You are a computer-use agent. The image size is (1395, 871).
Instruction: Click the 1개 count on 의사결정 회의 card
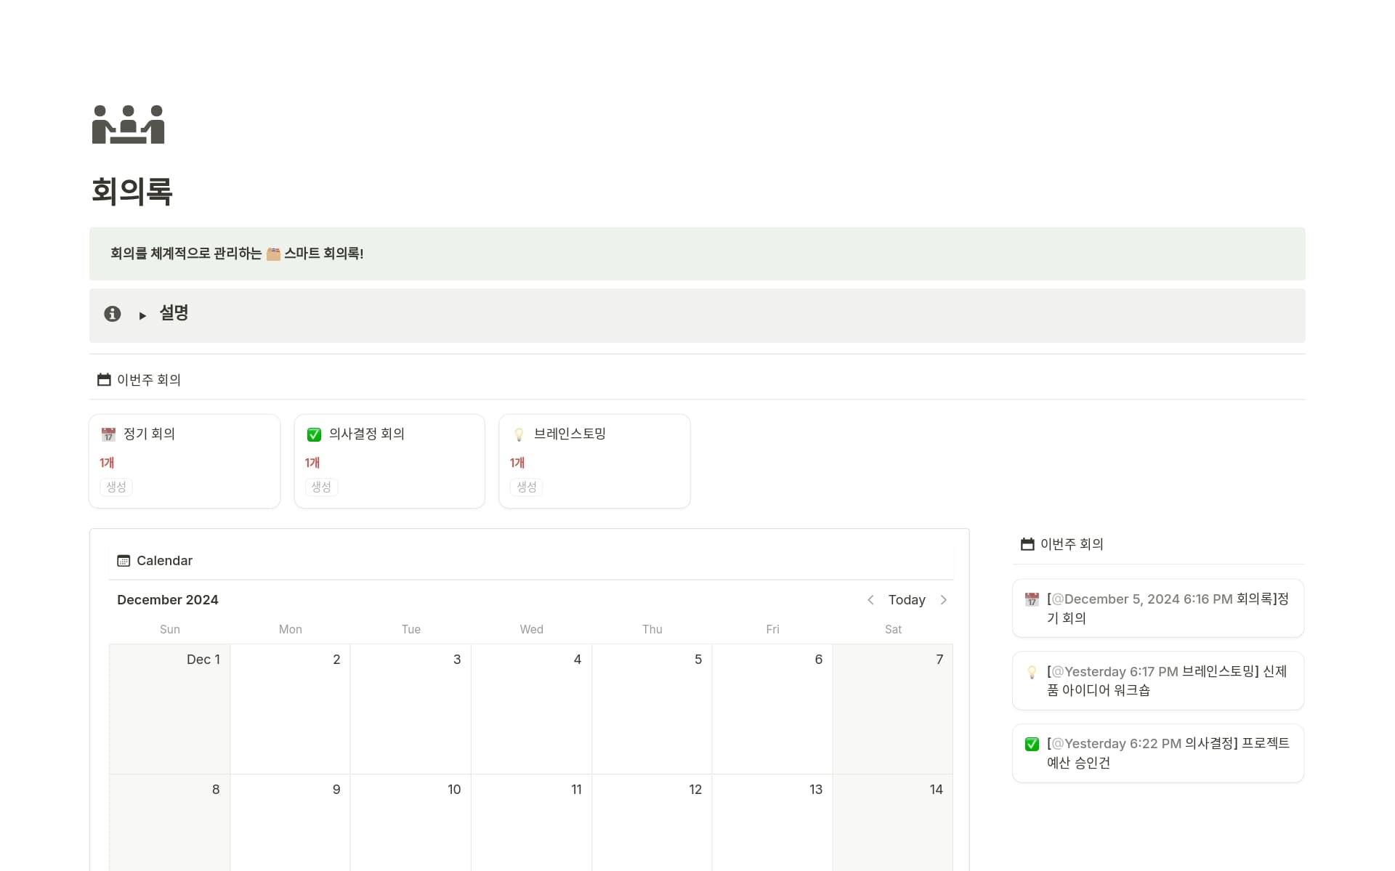[312, 463]
